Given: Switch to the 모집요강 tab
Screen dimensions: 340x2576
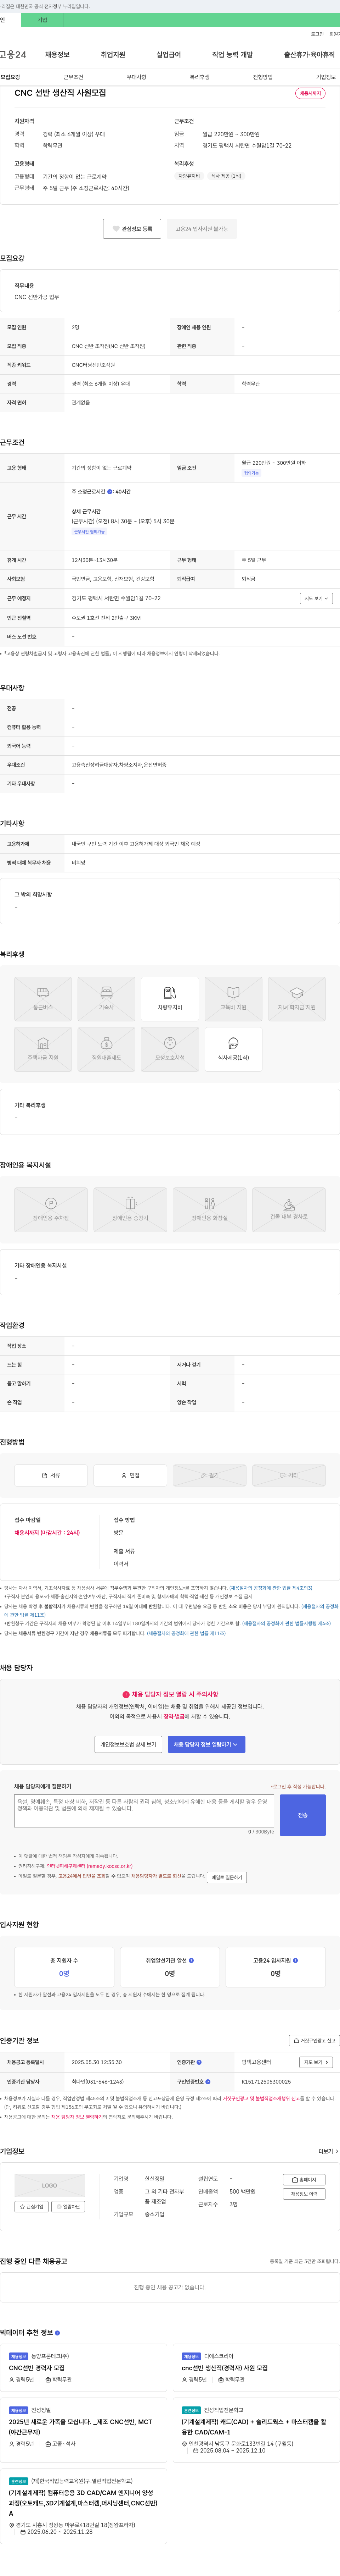Looking at the screenshot, I should click(10, 77).
